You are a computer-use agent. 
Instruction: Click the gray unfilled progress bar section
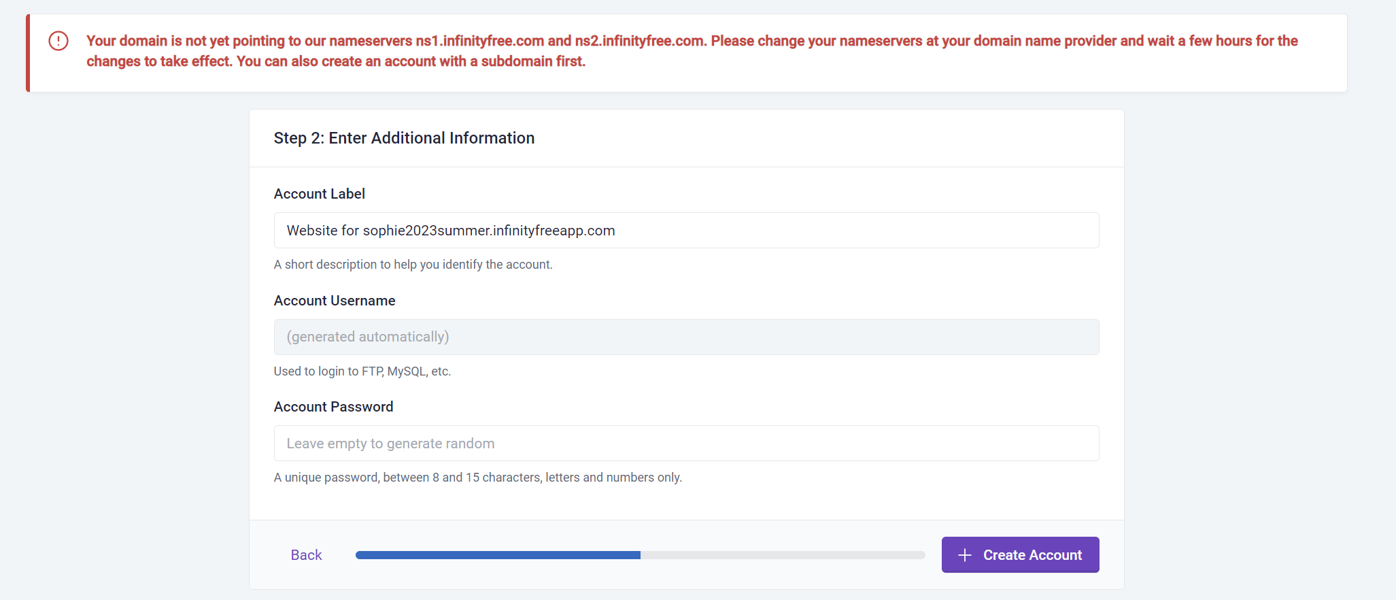(x=782, y=555)
